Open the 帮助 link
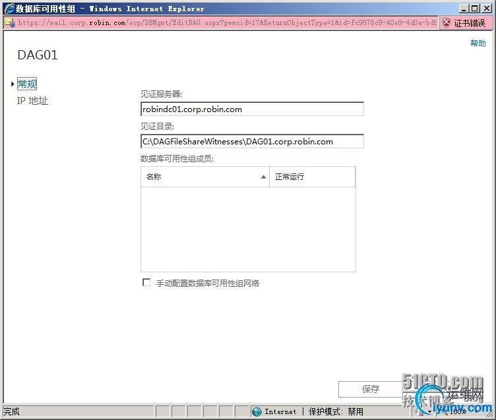This screenshot has height=420, width=496. pyautogui.click(x=478, y=43)
